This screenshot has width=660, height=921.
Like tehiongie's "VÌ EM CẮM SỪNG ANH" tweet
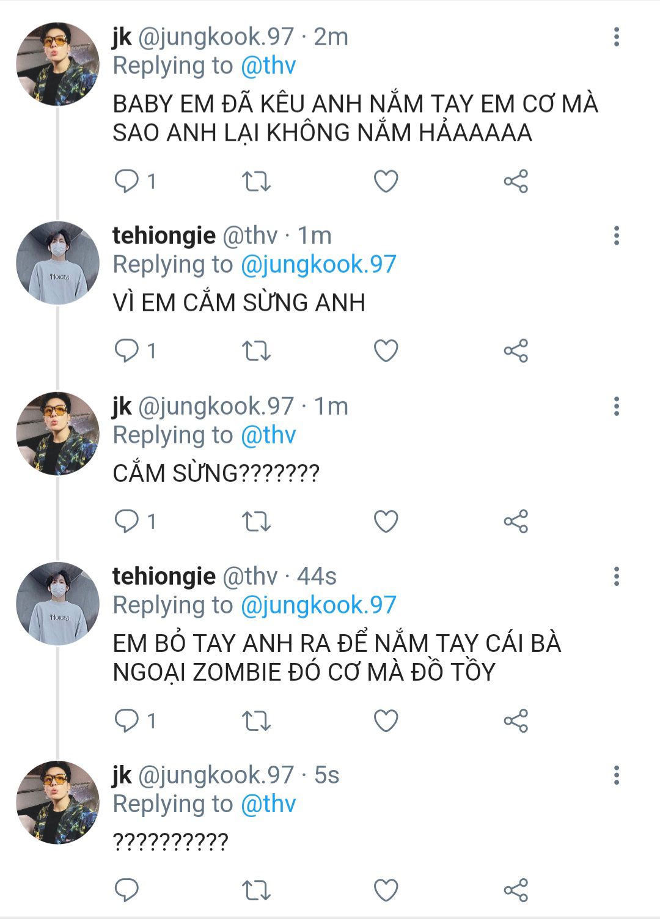coord(386,351)
